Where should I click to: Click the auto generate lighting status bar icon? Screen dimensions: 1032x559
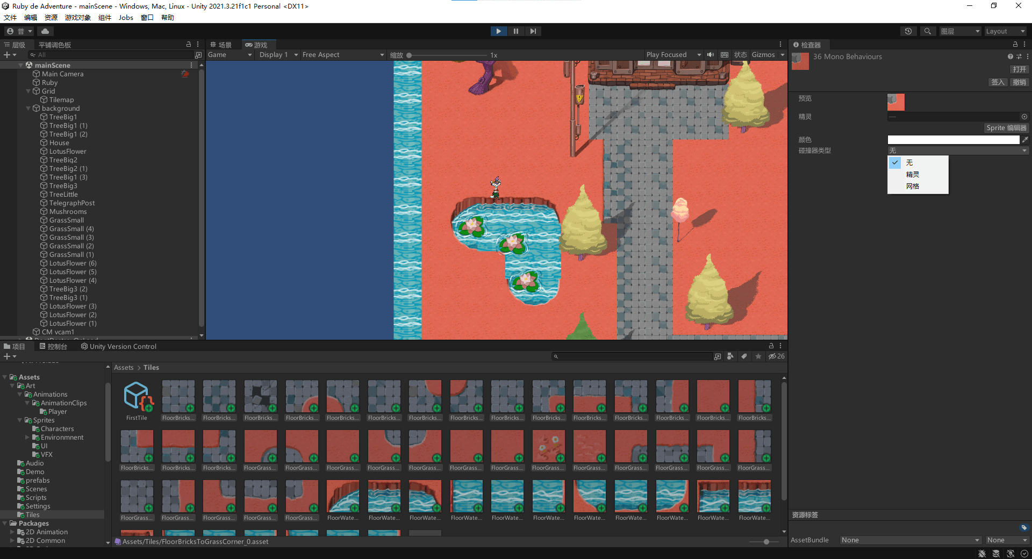(x=1010, y=553)
